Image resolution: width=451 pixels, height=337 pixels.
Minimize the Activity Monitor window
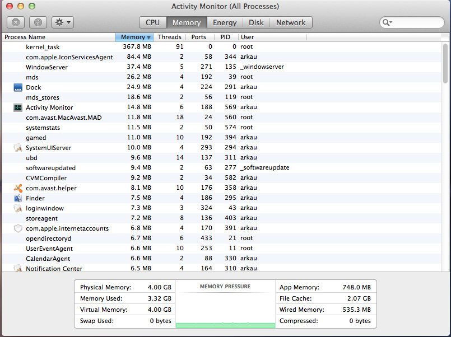(x=21, y=6)
